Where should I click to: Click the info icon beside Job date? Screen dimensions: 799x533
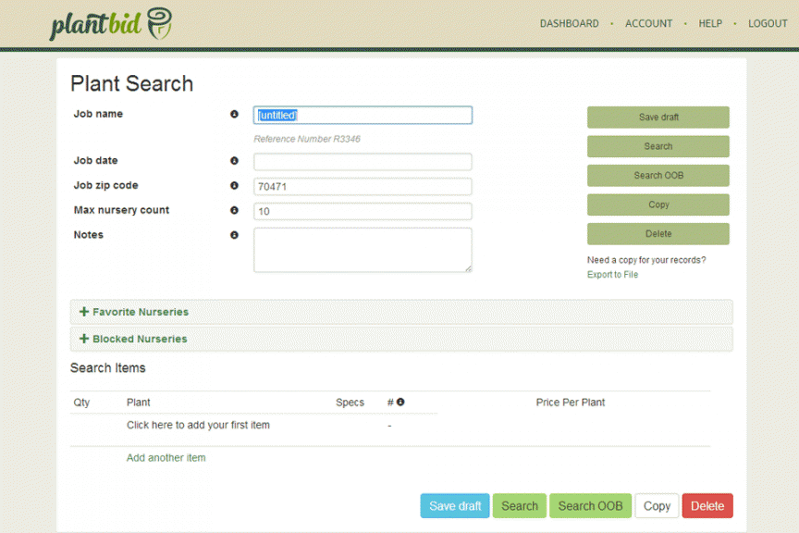pyautogui.click(x=234, y=160)
